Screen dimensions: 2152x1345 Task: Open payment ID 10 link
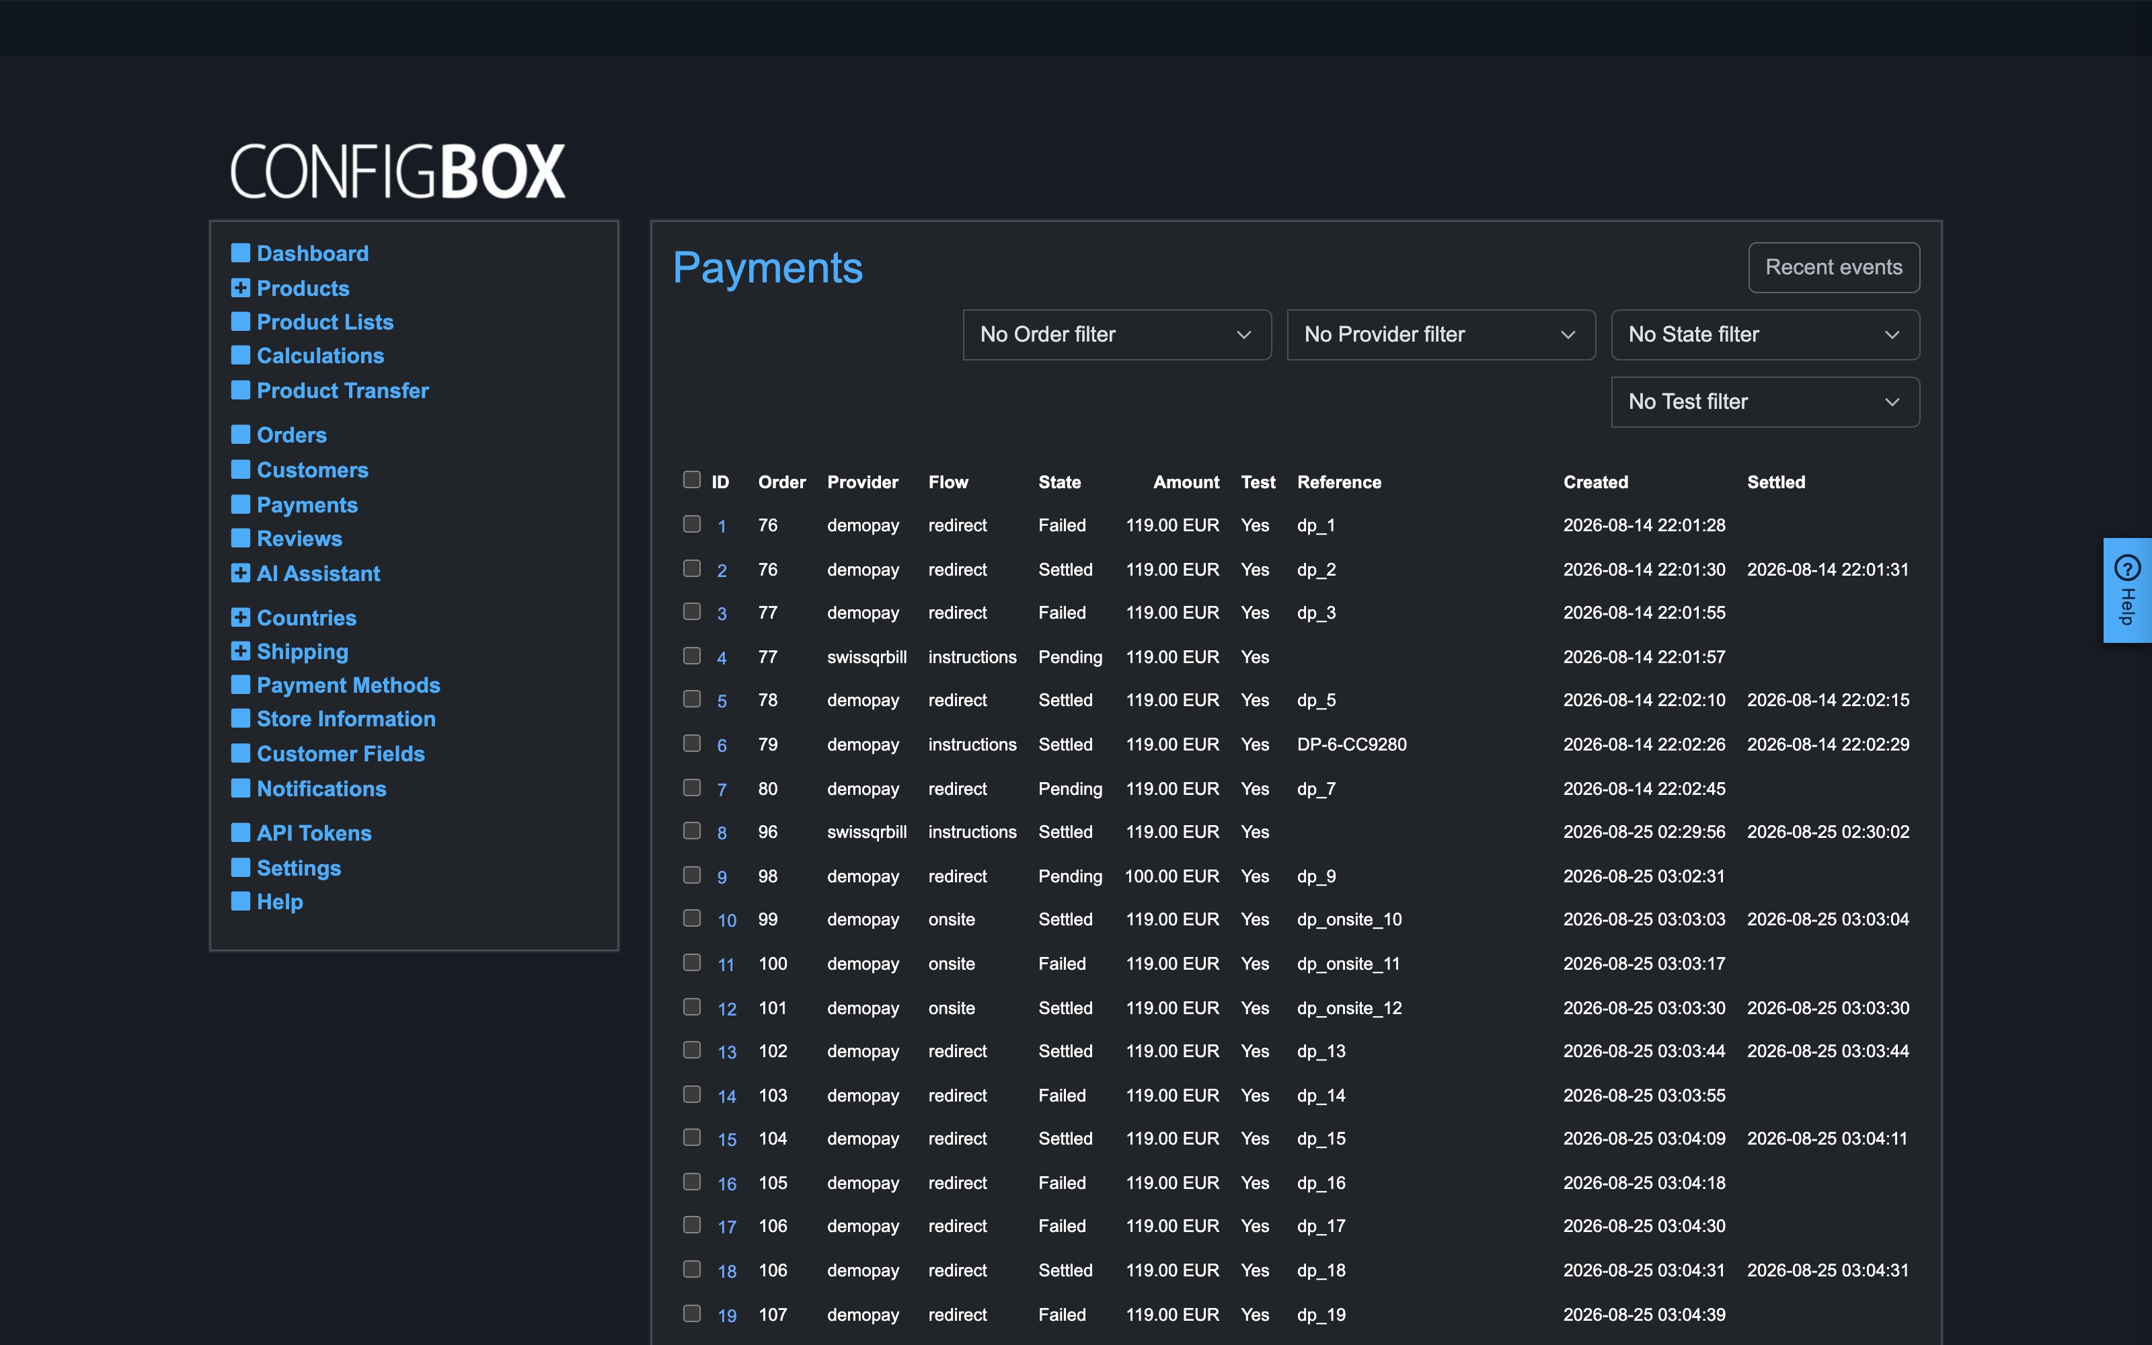(726, 921)
